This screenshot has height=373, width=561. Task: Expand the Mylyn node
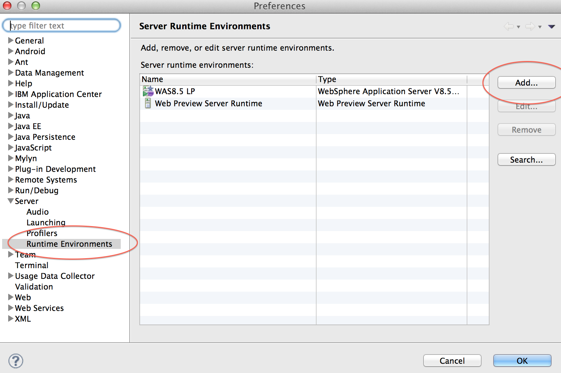click(x=11, y=158)
